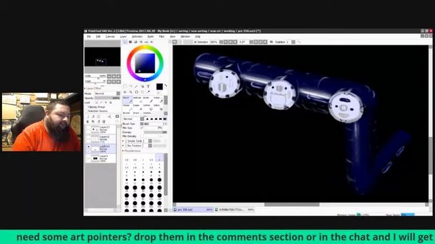Choose the Binary pen tool
Screen dimensions: 435x244
point(137,113)
